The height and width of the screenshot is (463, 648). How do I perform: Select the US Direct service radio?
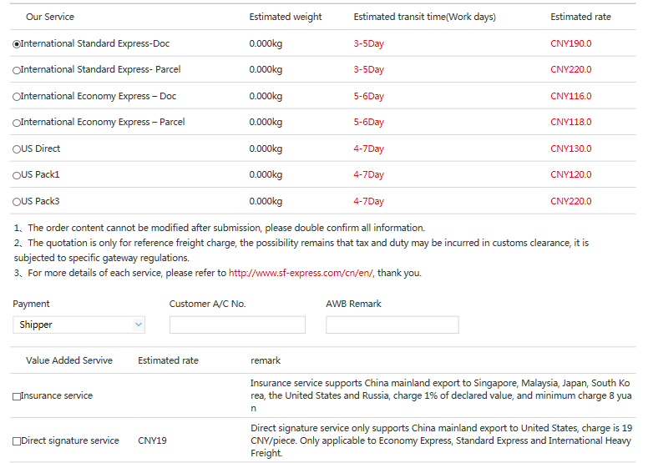point(17,149)
